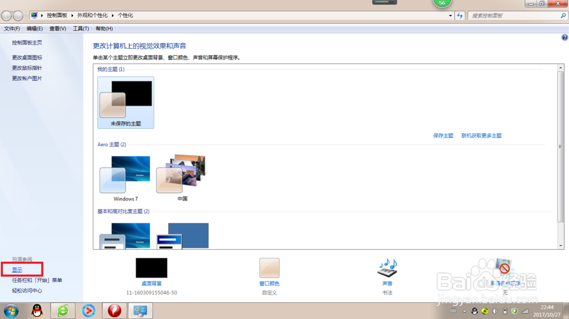
Task: Open the 显示 link in sidebar
Action: click(x=17, y=270)
